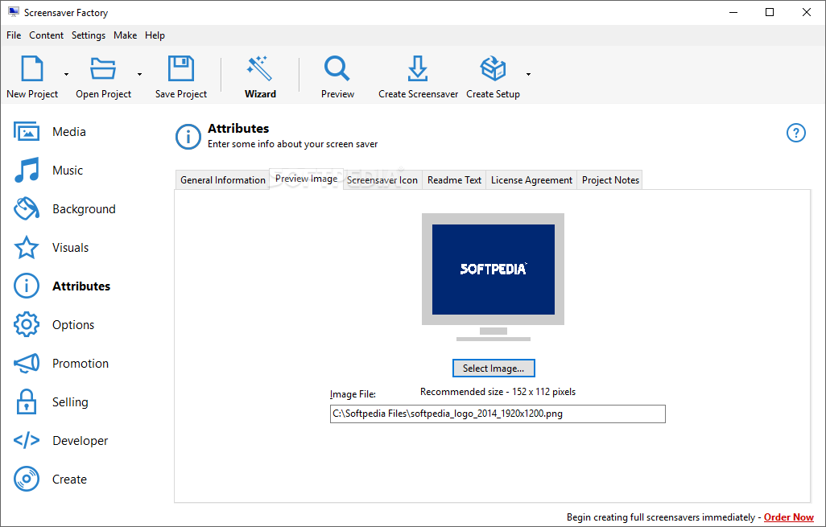Switch to the License Agreement tab

tap(531, 180)
